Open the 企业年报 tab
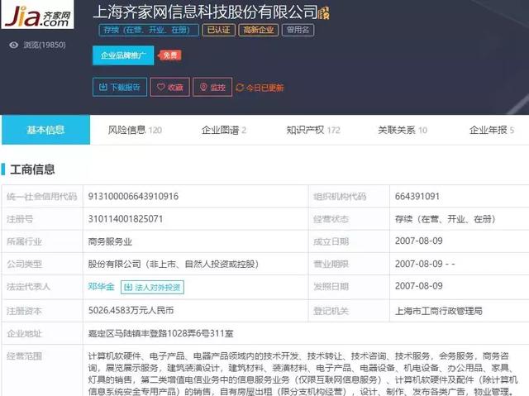529x396 pixels. (x=491, y=130)
